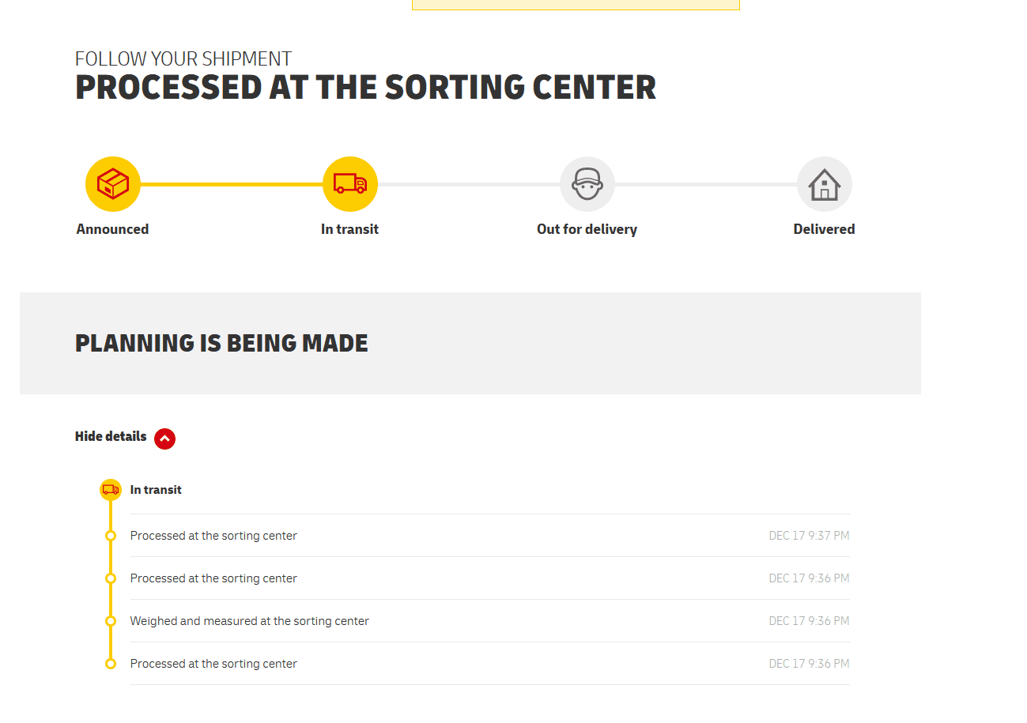Click the Processed at the sorting center headline
Screen dimensions: 1027x723
365,88
